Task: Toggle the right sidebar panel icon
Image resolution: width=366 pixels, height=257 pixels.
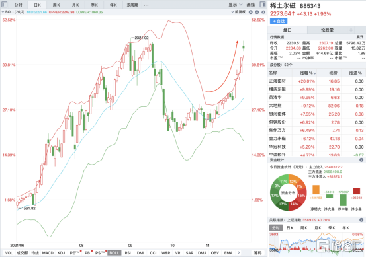Action: 263,5
